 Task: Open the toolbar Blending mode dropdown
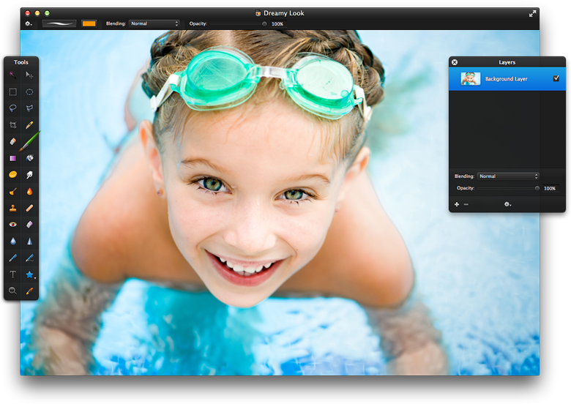point(154,23)
